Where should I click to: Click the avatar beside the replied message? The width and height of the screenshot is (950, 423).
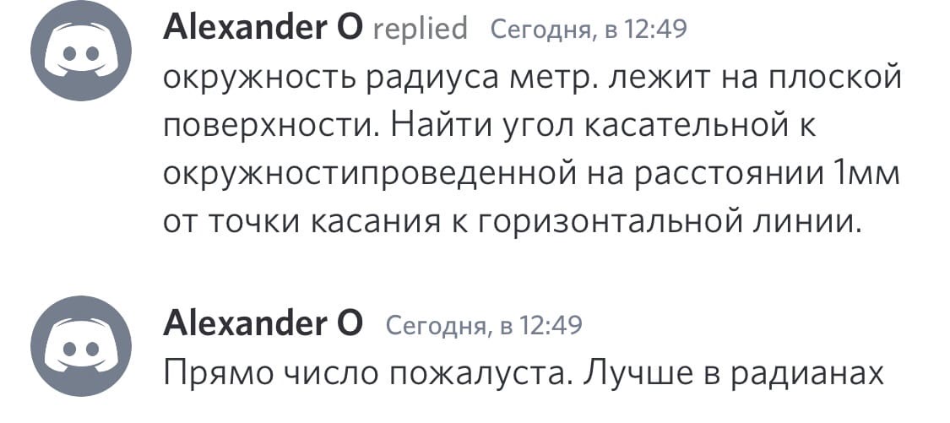pyautogui.click(x=81, y=52)
